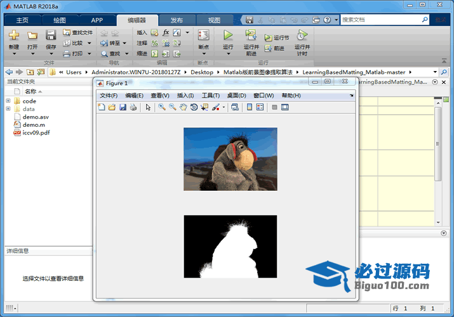Select the Rotate 3D tool in Figure toolbar
454x317 pixels.
tap(194, 107)
